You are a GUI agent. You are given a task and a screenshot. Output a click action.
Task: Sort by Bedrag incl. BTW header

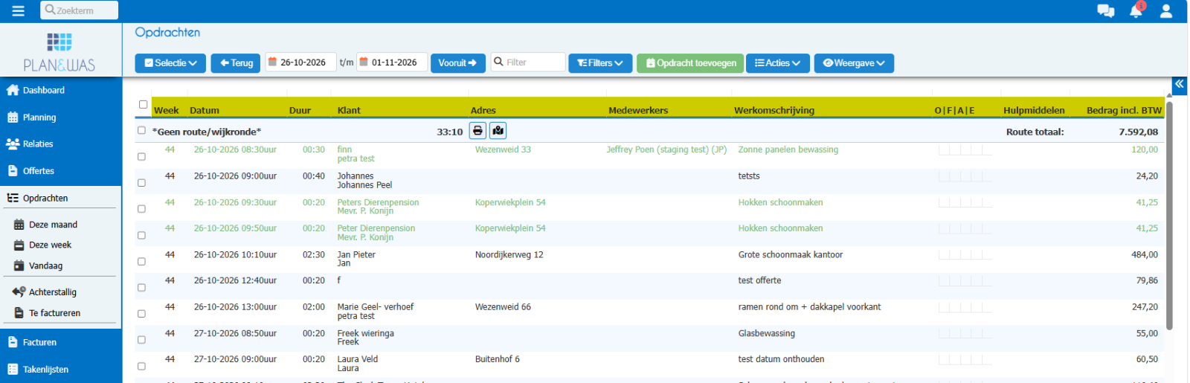(x=1124, y=110)
